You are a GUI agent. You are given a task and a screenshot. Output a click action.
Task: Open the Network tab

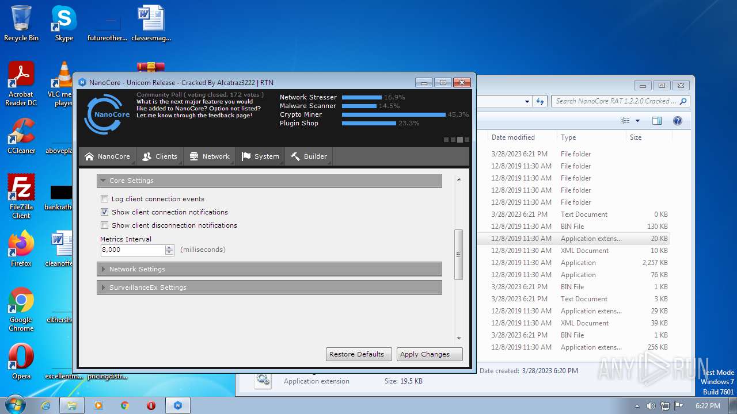tap(209, 156)
